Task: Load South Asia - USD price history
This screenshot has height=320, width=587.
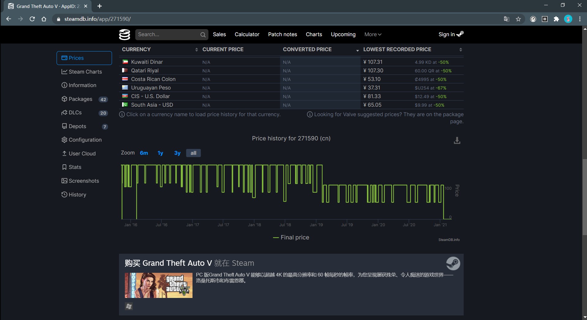Action: pyautogui.click(x=152, y=105)
